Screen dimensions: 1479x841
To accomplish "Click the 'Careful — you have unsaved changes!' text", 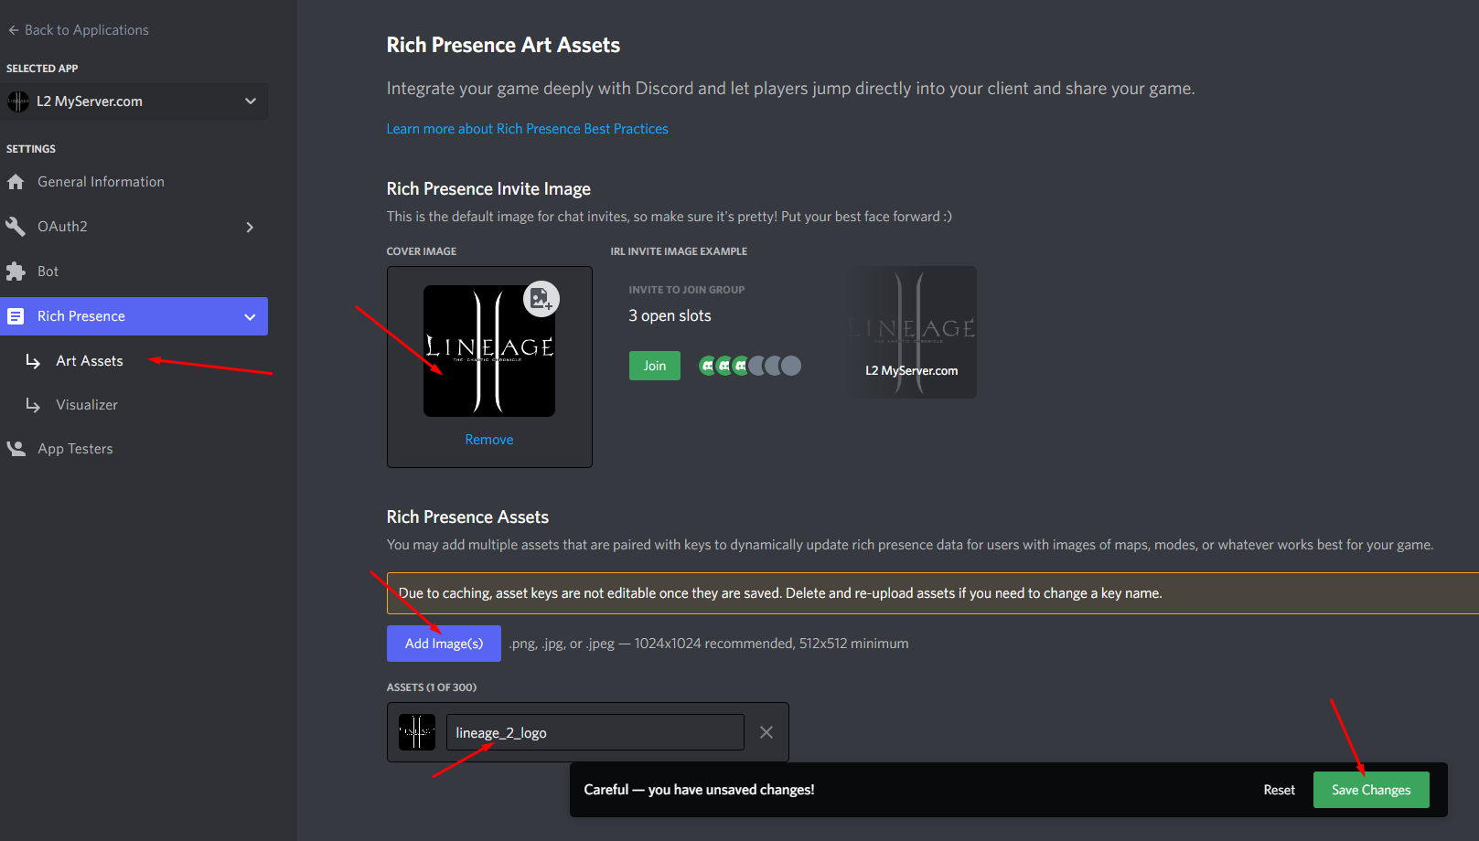I will pyautogui.click(x=699, y=790).
